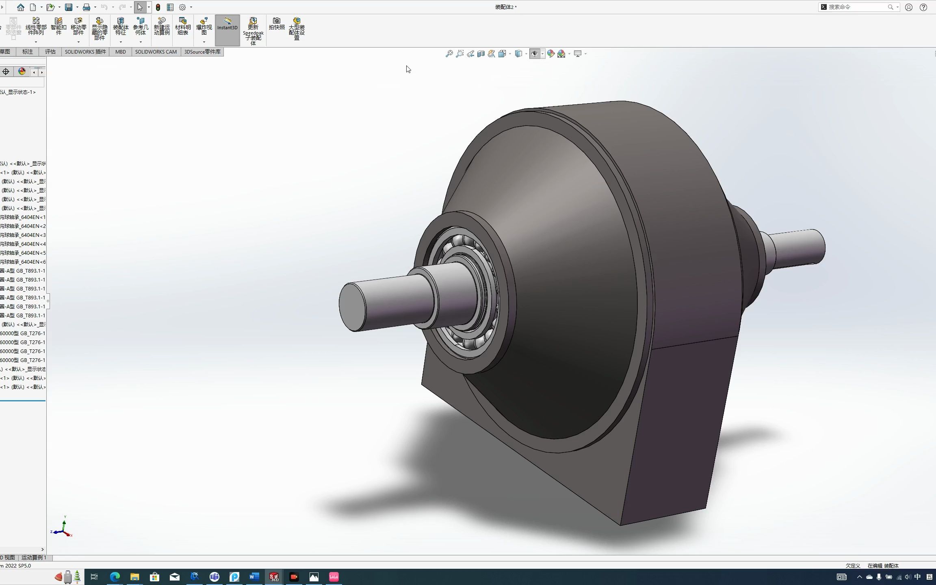The width and height of the screenshot is (936, 585).
Task: Click the 新建运动算例 tool
Action: pyautogui.click(x=162, y=27)
